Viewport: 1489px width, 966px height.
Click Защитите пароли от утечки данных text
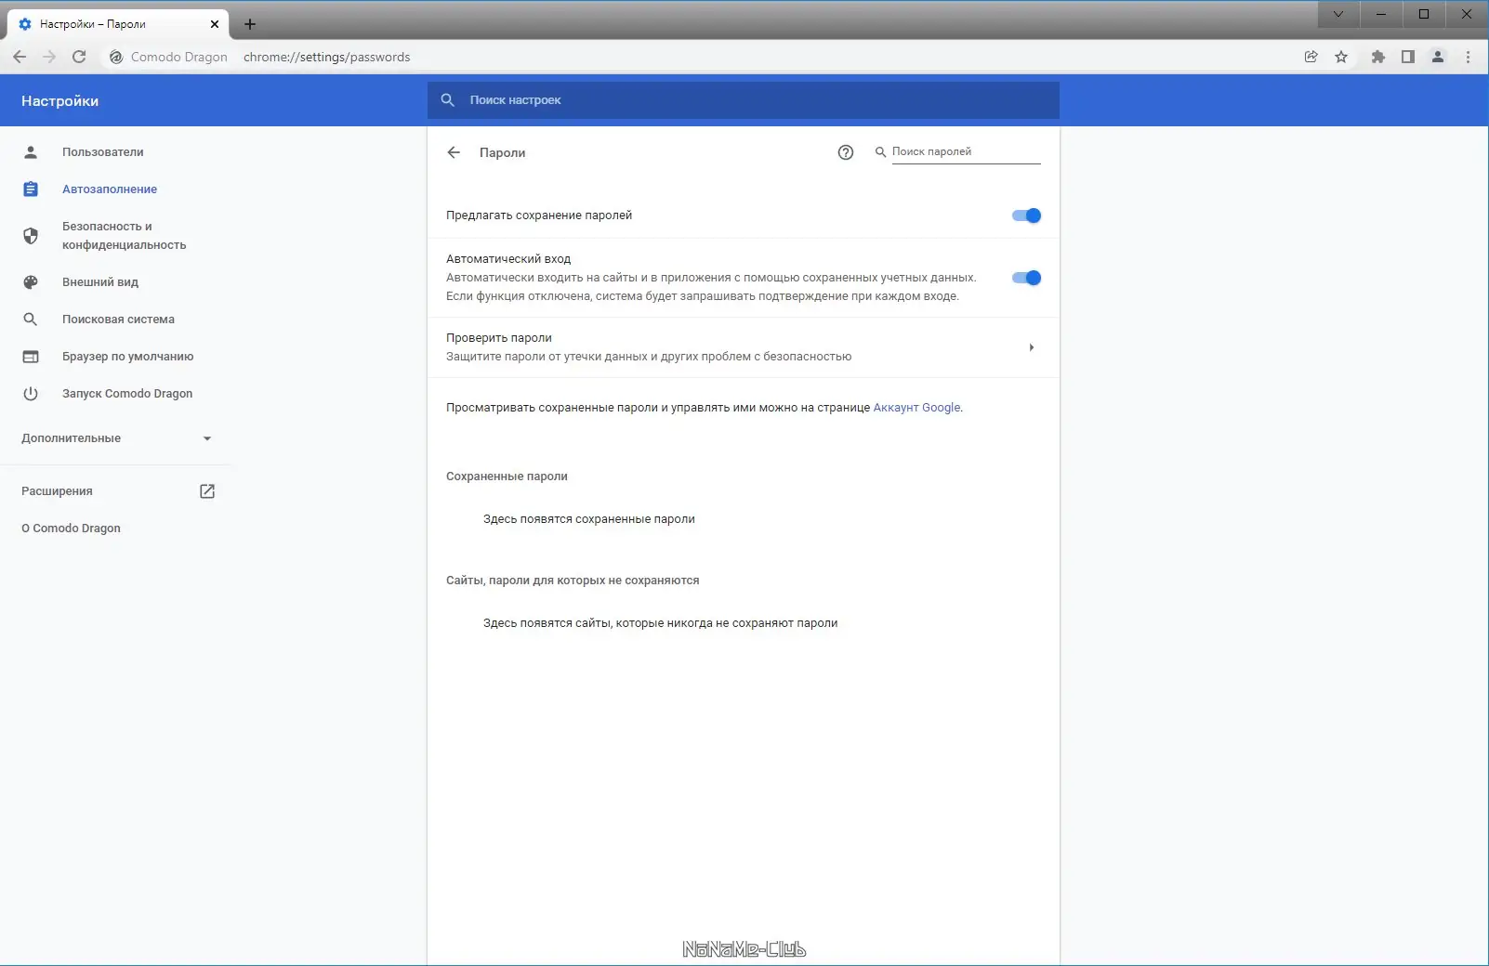tap(649, 357)
